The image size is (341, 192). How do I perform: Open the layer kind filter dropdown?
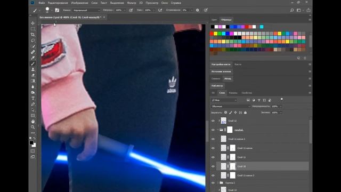coord(224,100)
